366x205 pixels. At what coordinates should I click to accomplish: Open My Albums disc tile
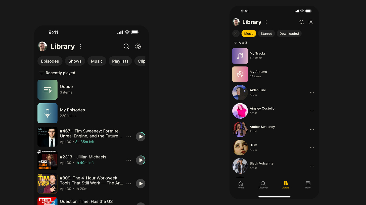tap(240, 74)
